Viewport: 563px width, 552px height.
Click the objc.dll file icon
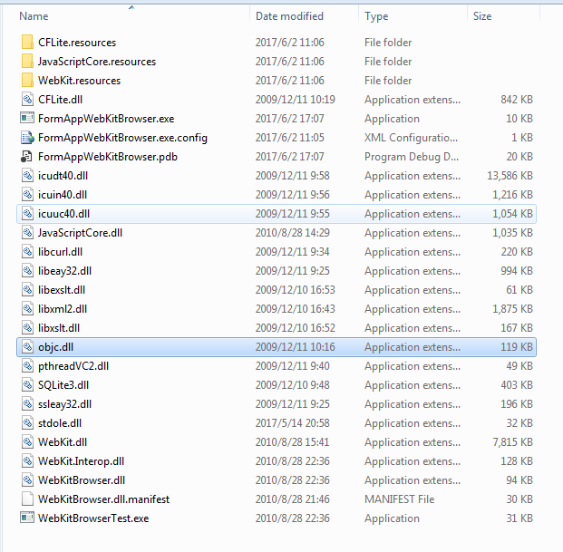point(27,346)
